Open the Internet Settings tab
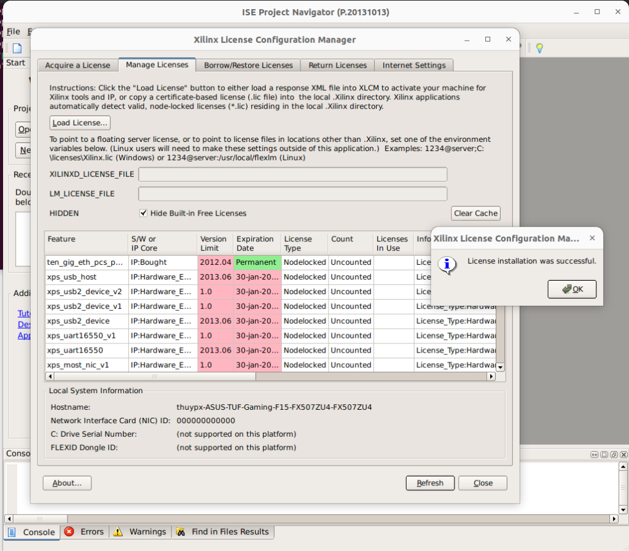The width and height of the screenshot is (629, 551). click(x=414, y=65)
